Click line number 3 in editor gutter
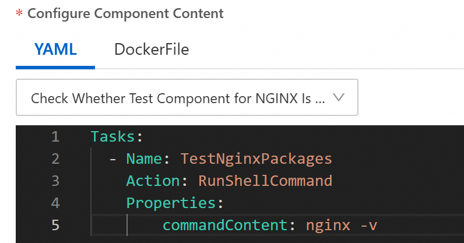 tap(55, 181)
